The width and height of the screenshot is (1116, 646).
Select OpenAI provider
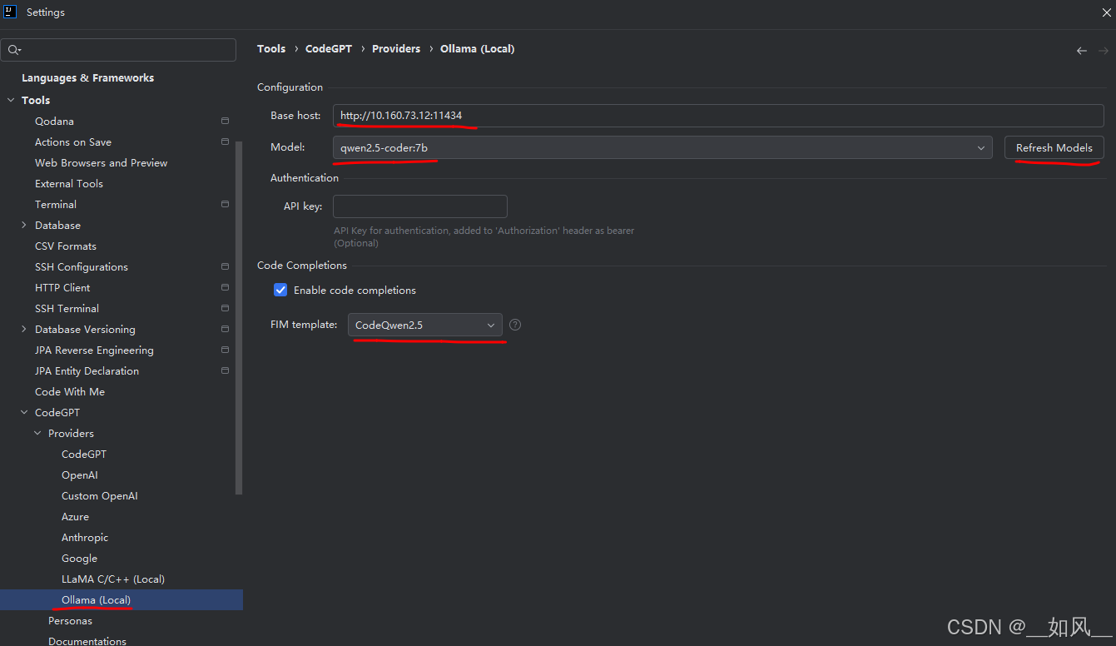(80, 475)
